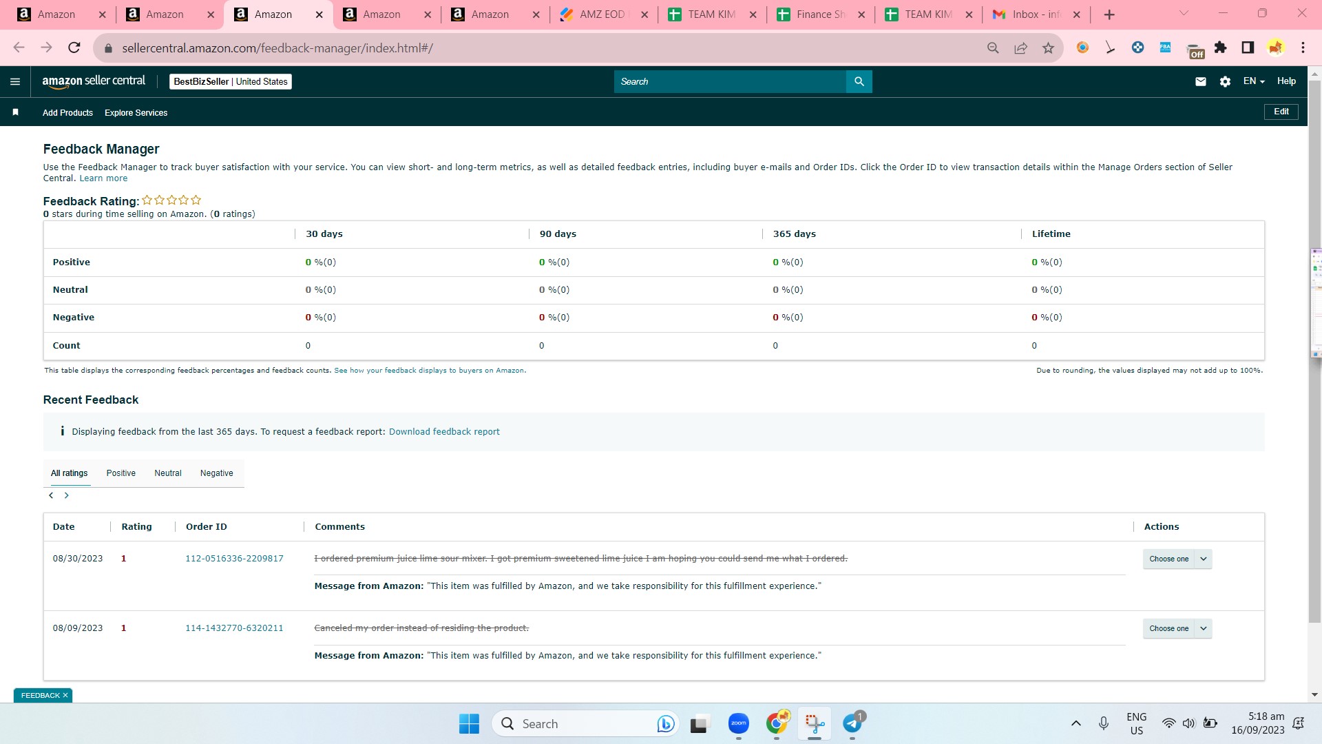Select the Positive feedback tab

click(x=120, y=473)
